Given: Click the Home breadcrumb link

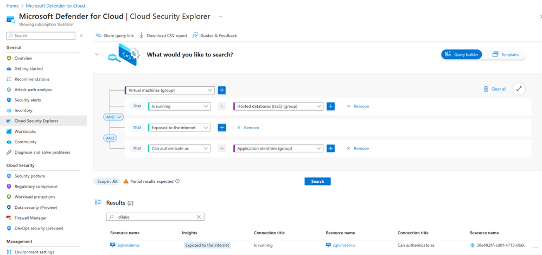Looking at the screenshot, I should 12,6.
